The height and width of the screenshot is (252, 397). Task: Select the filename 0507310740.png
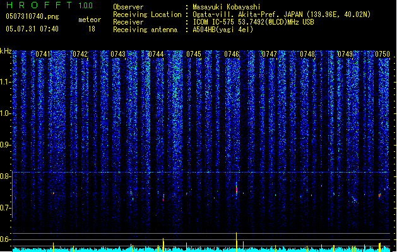32,16
